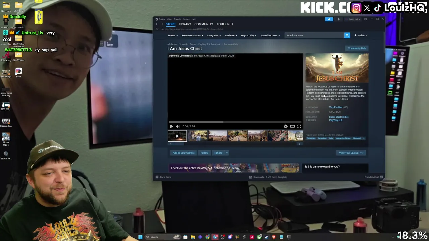Toggle theater mode on the video player
The height and width of the screenshot is (241, 429).
(292, 126)
